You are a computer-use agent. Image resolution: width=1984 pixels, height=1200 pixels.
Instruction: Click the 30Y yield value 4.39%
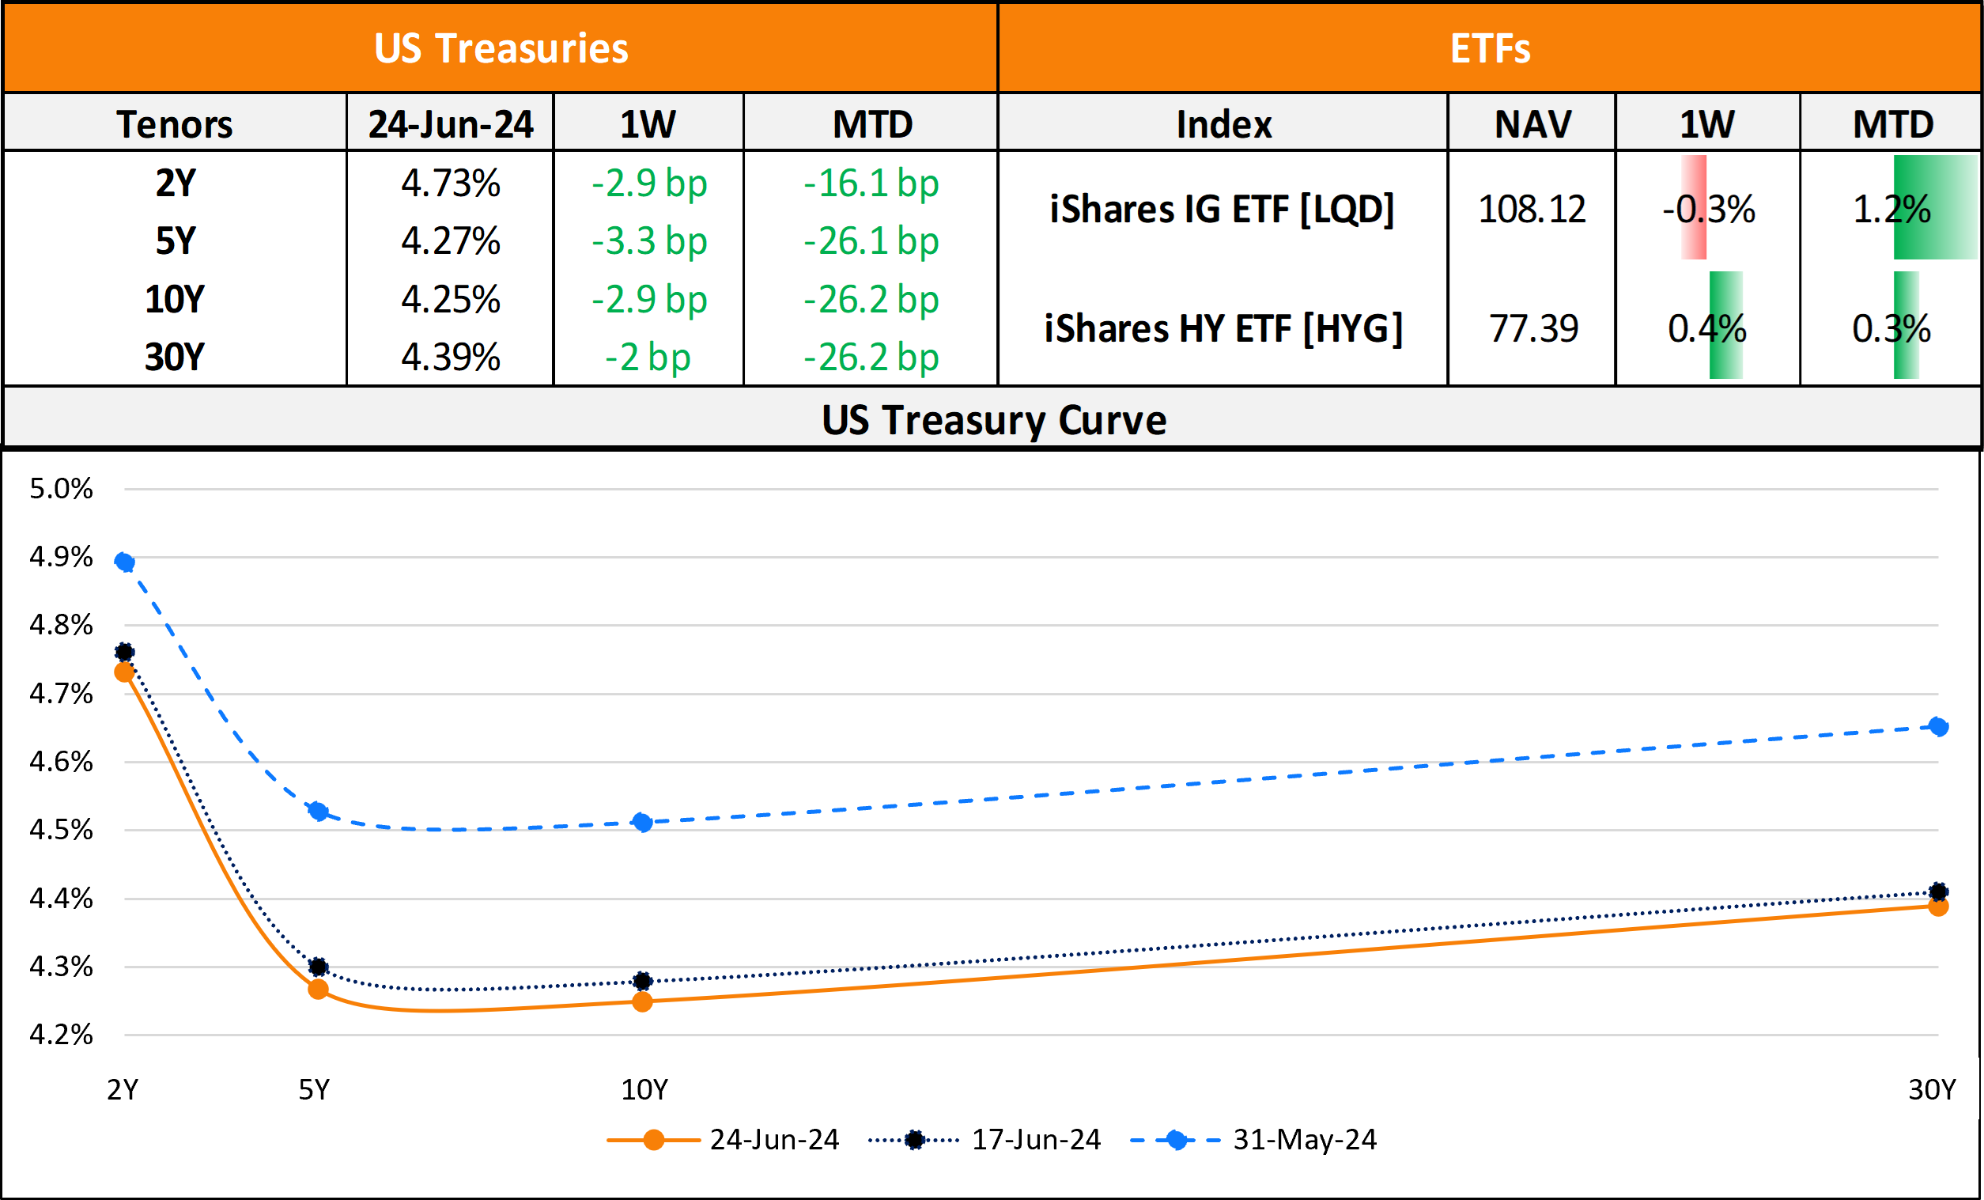pos(451,357)
